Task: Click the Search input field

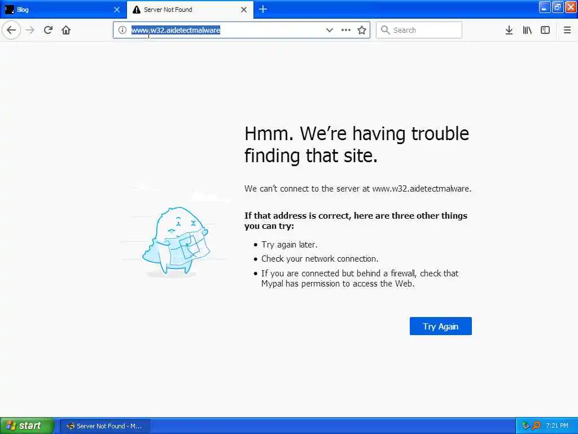Action: point(419,30)
